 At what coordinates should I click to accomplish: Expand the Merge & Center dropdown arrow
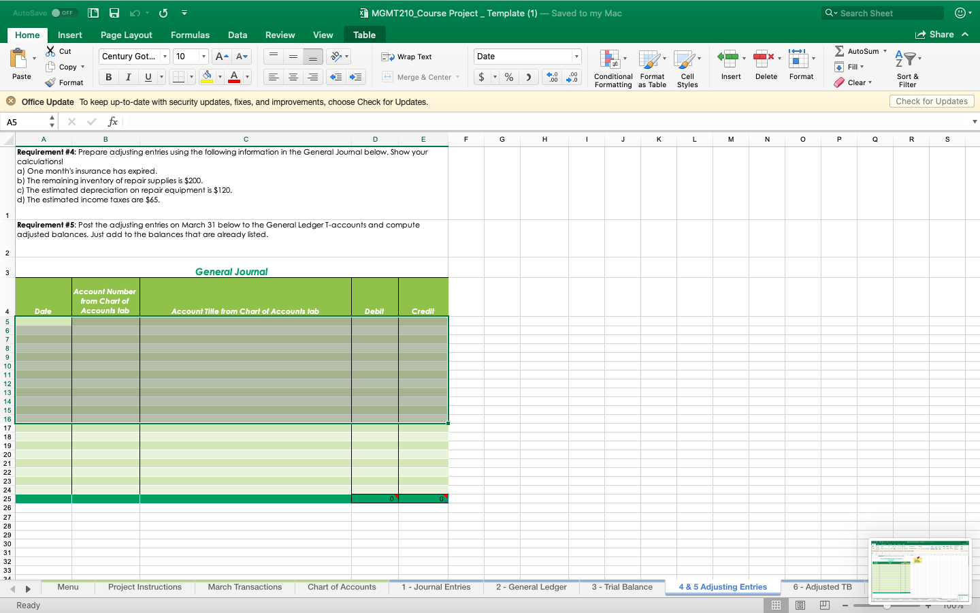click(x=459, y=77)
